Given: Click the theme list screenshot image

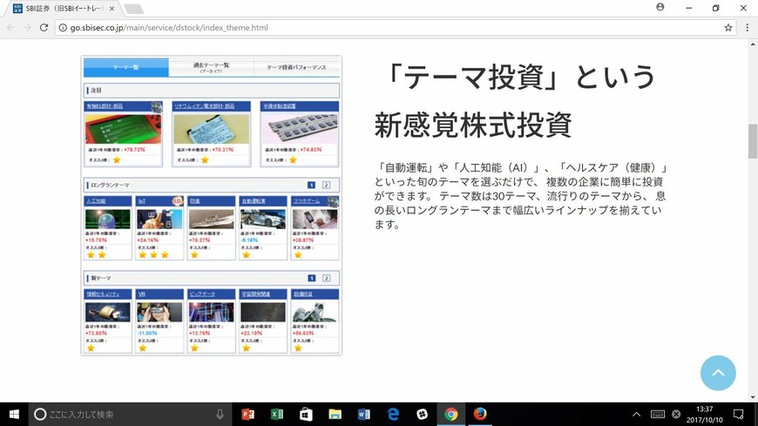Looking at the screenshot, I should click(212, 206).
